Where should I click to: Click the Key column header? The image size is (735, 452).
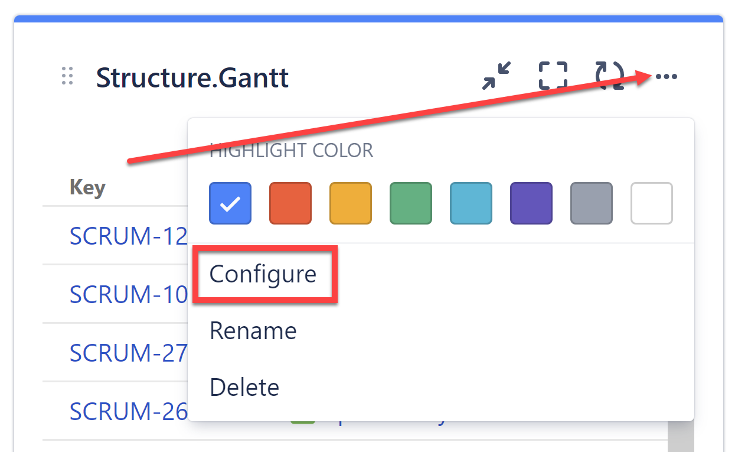pos(87,187)
